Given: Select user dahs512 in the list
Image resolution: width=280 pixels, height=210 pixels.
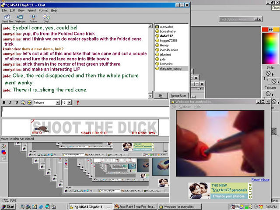Looking at the screenshot, I should click(x=166, y=36).
